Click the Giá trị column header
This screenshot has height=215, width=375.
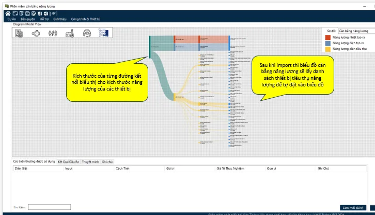click(190, 168)
